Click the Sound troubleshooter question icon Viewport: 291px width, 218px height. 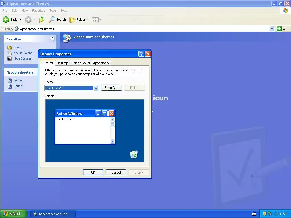(10, 86)
